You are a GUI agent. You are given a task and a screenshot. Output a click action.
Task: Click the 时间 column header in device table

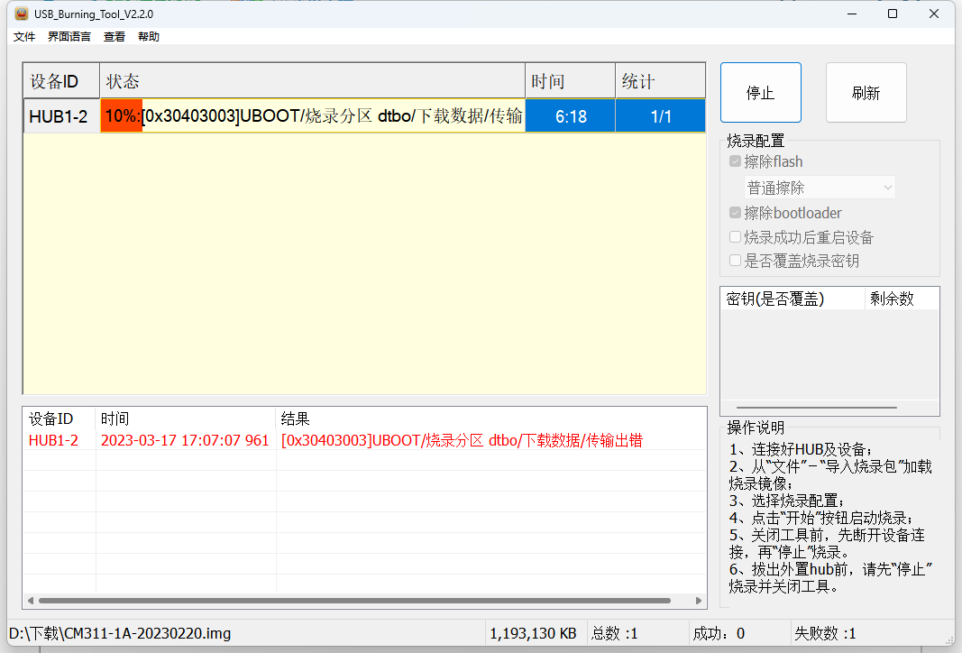(571, 81)
